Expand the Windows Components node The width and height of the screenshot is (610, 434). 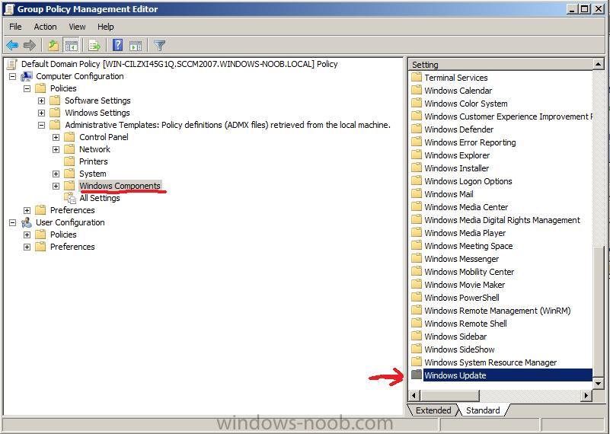(x=56, y=186)
